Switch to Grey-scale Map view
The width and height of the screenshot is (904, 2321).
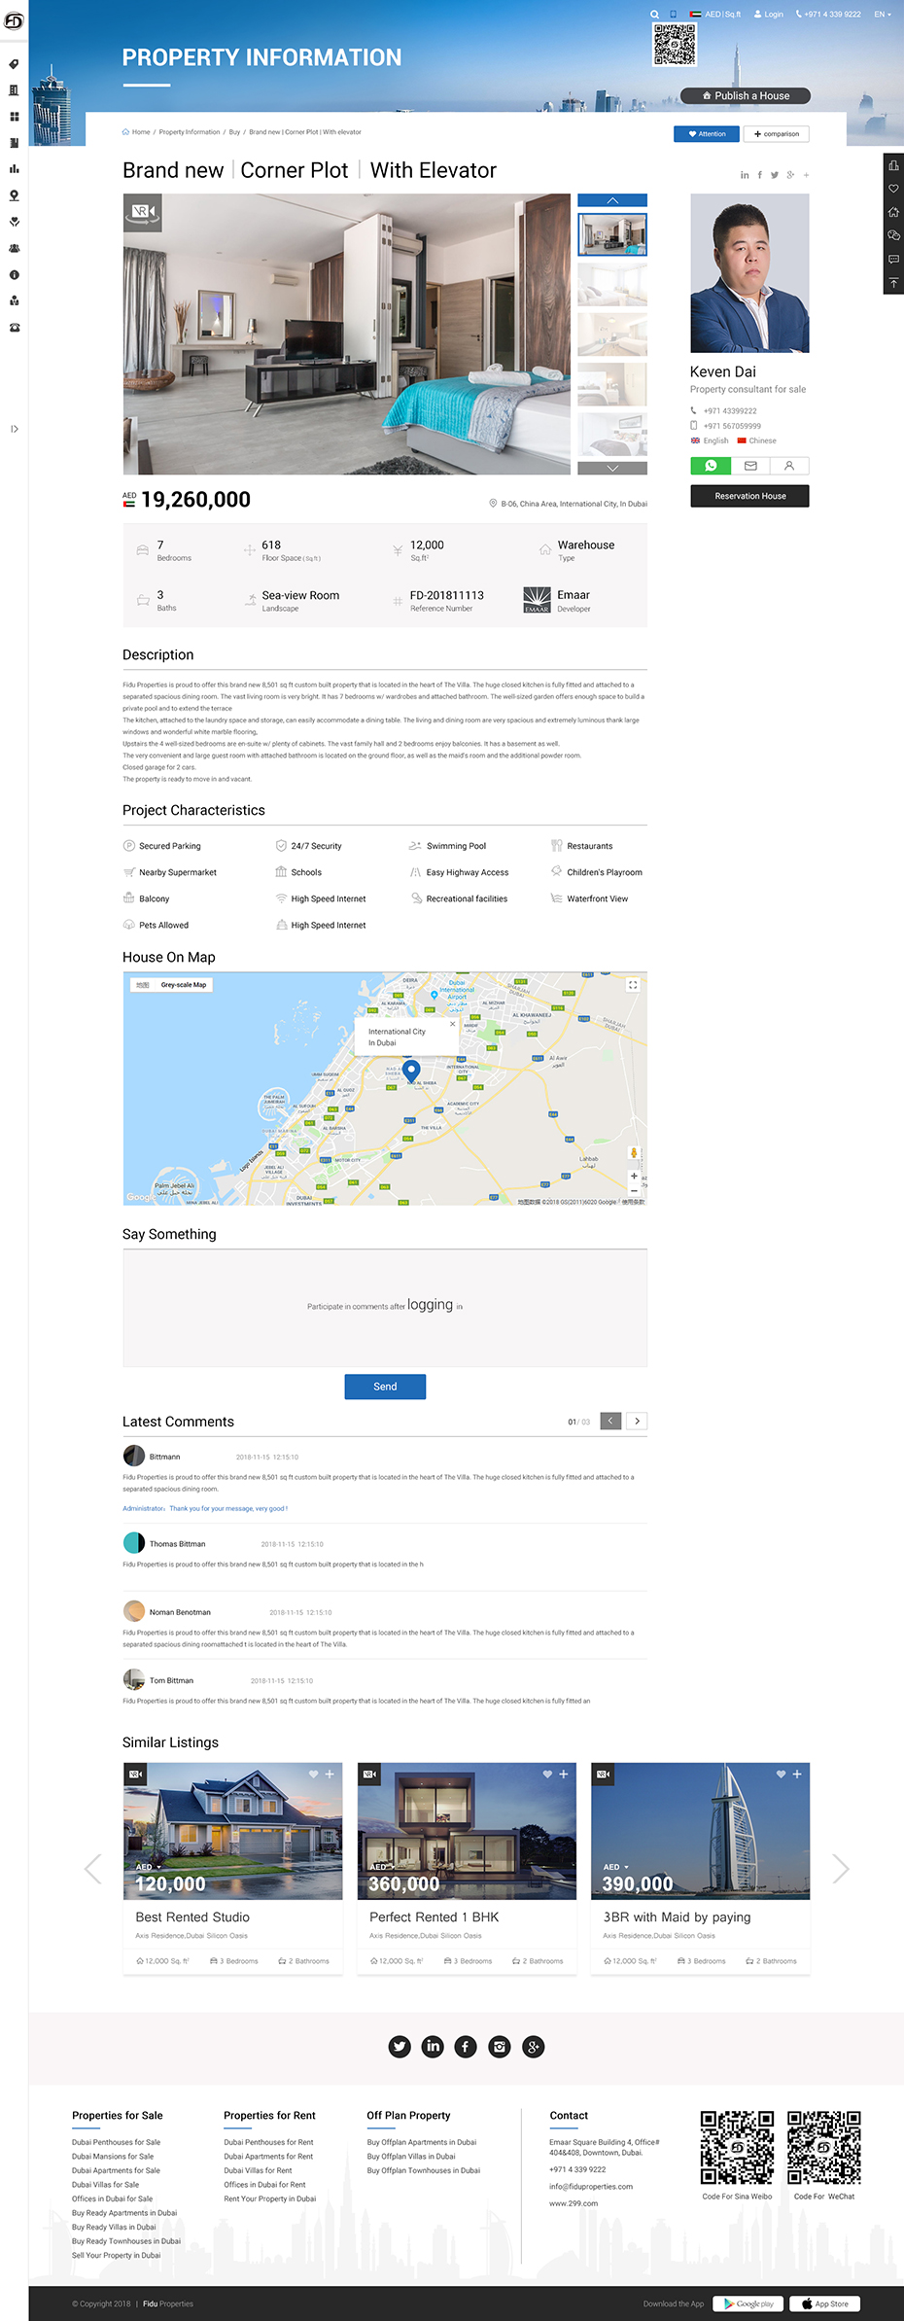[184, 985]
